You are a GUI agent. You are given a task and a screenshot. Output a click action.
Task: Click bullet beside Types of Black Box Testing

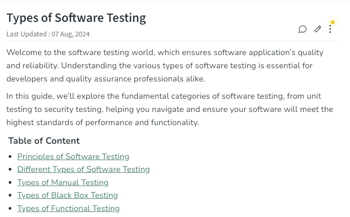pos(10,196)
